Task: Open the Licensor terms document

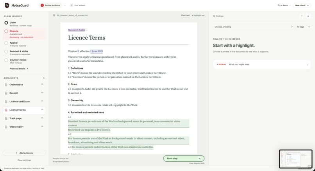Action: [x=24, y=110]
